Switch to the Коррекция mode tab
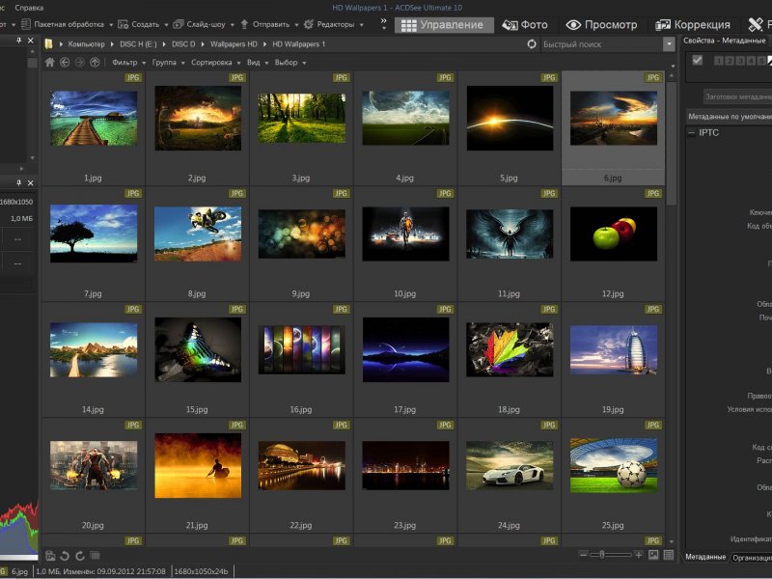Screen dimensions: 772x579 coord(692,25)
